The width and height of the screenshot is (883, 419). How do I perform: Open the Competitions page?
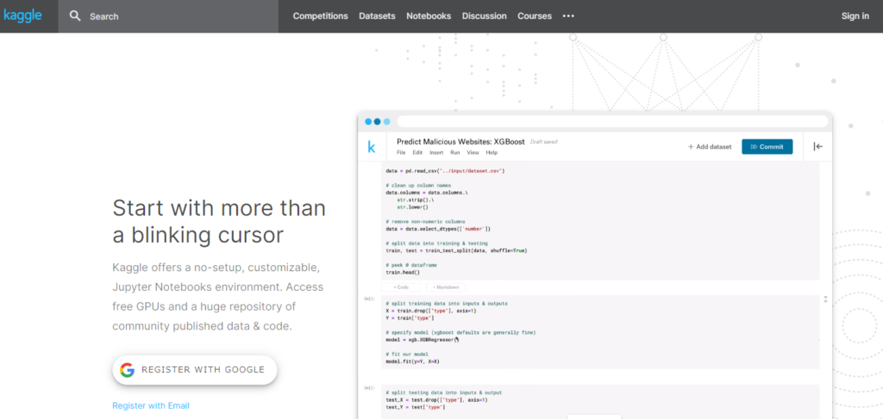[321, 15]
